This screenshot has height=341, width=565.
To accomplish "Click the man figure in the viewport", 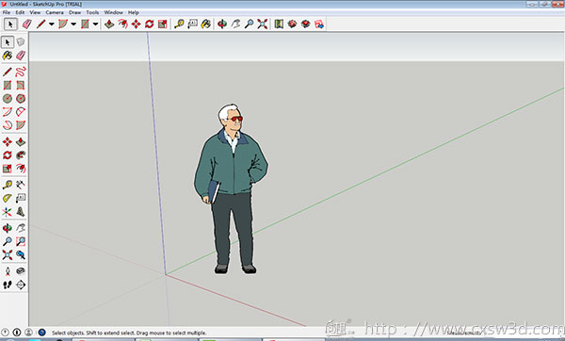I will (x=231, y=189).
